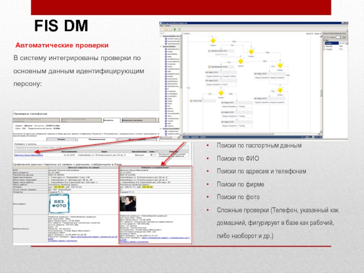This screenshot has height=273, width=364.
Task: Select the FalseLabel property row
Action: (x=336, y=46)
